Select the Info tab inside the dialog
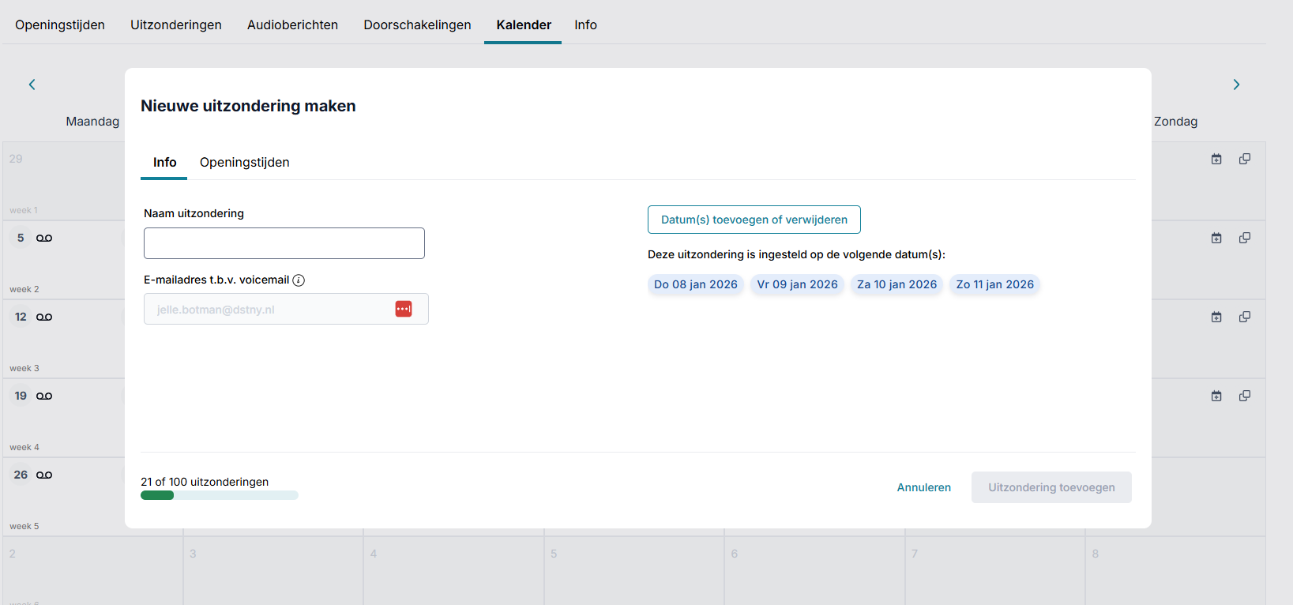This screenshot has height=605, width=1293. point(164,162)
